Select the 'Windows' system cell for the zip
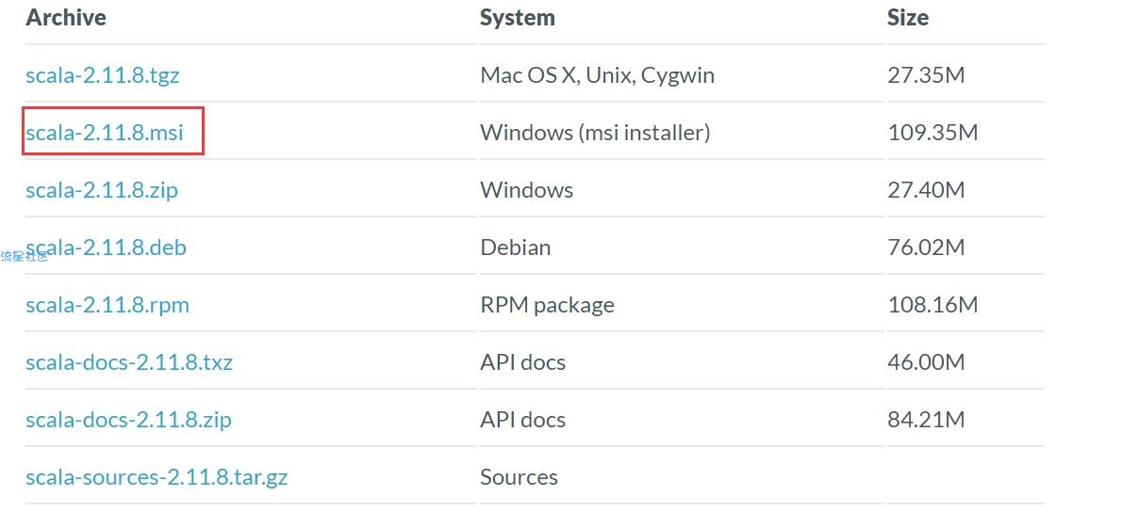 (527, 190)
